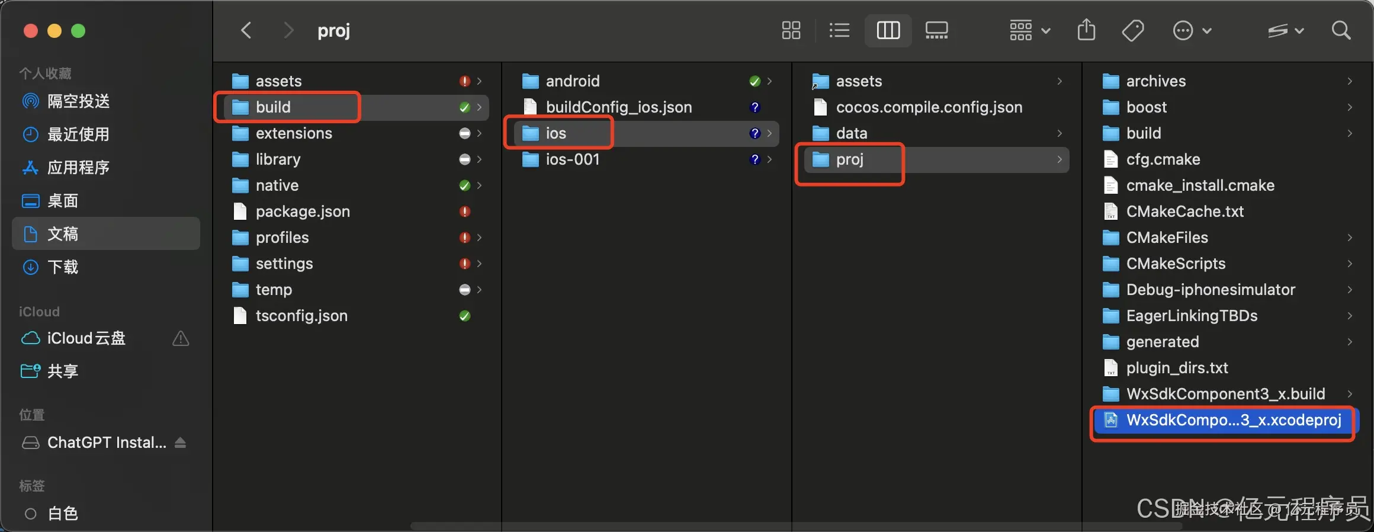The image size is (1374, 532).
Task: Select the WxSdkCompo...3_x.xcodeproj file
Action: click(x=1227, y=420)
